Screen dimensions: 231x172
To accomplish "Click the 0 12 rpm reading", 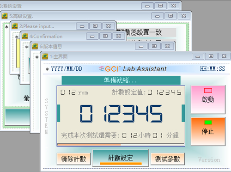I will tap(74, 92).
